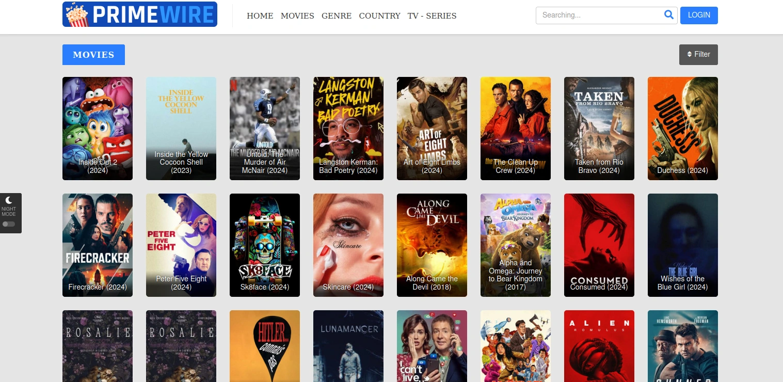Click the blue Movies section heading
This screenshot has width=783, height=382.
tap(93, 55)
